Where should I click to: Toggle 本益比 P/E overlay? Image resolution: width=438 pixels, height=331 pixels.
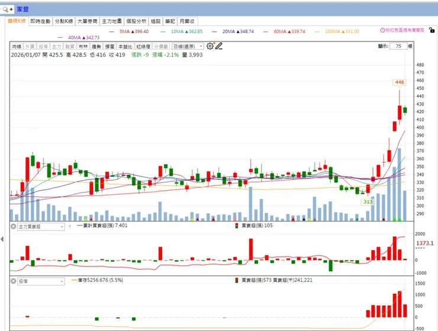[125, 46]
